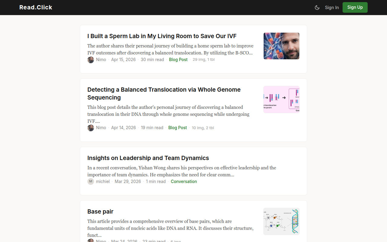Toggle dark mode with the moon icon

pyautogui.click(x=317, y=8)
